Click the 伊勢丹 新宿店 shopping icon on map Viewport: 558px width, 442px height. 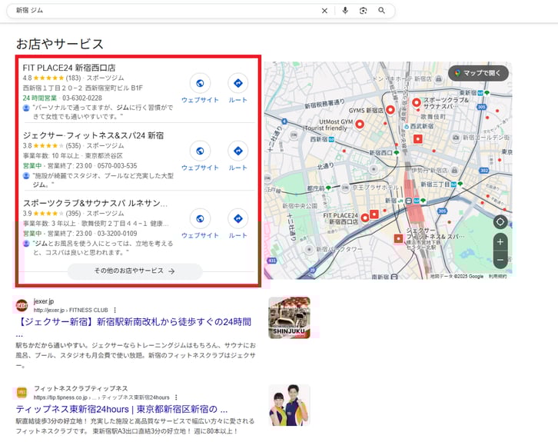tap(454, 171)
